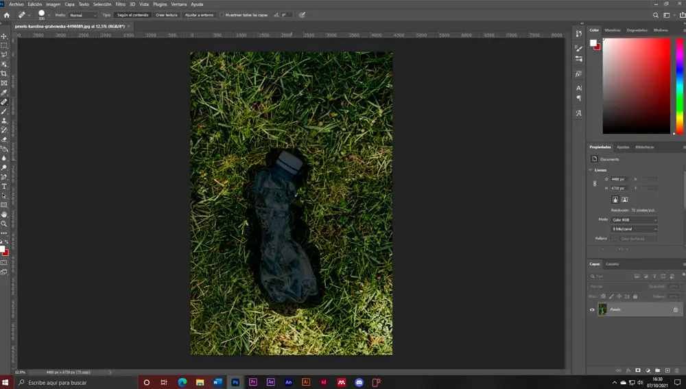The width and height of the screenshot is (686, 389).
Task: Switch to the Canales tab
Action: pyautogui.click(x=612, y=264)
